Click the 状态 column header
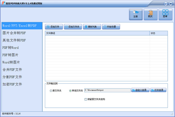The image size is (175, 117). pos(158,33)
